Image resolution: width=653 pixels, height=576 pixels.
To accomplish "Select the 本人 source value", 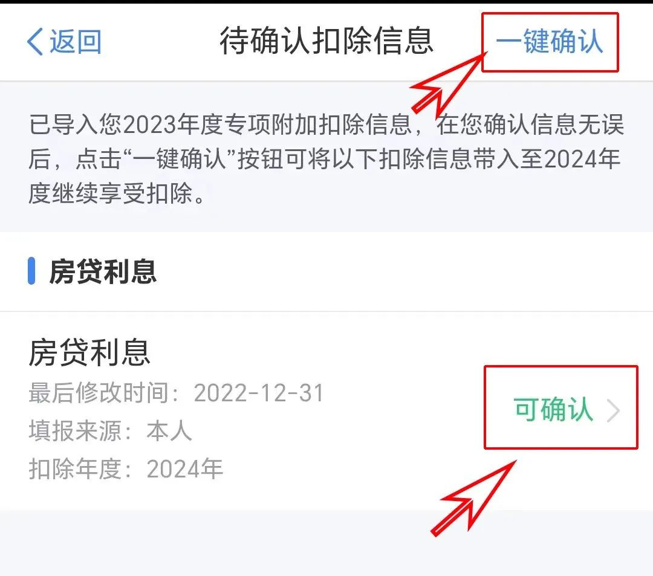I will pyautogui.click(x=169, y=431).
